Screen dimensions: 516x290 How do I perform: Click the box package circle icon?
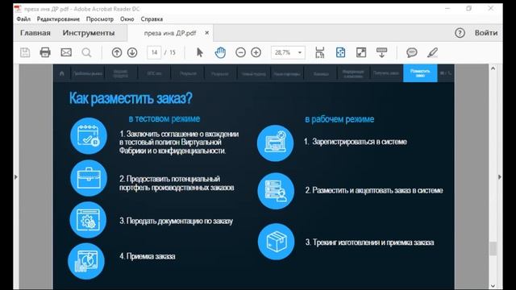[x=276, y=242]
